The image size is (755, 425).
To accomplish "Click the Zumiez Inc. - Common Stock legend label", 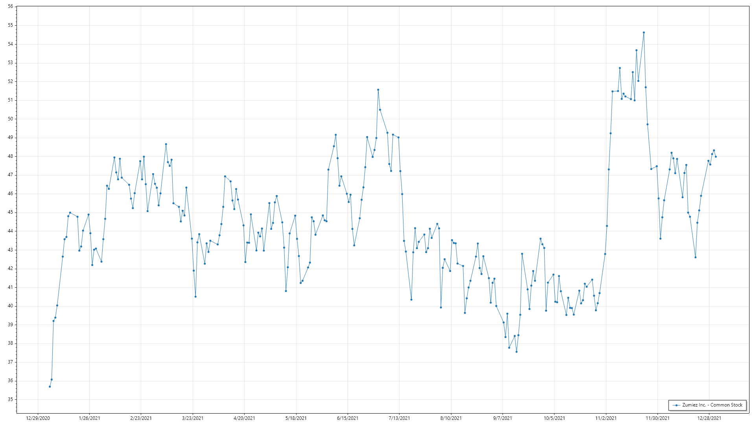I will (712, 405).
